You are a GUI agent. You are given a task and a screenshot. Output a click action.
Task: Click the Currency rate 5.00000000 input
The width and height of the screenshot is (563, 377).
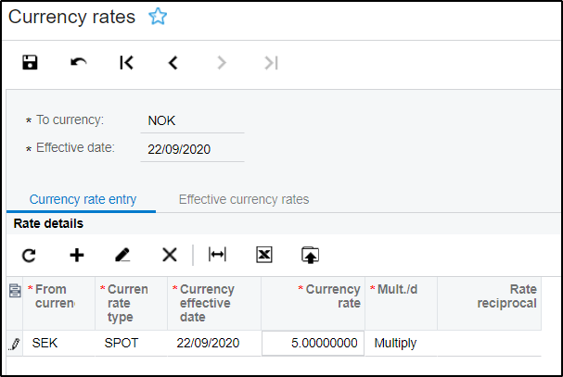pos(313,343)
